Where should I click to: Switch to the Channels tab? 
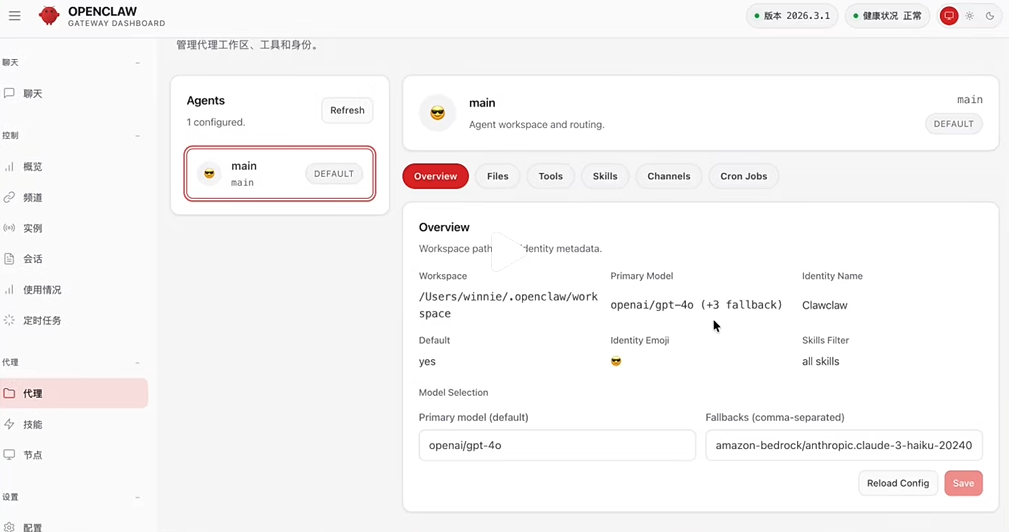tap(669, 176)
